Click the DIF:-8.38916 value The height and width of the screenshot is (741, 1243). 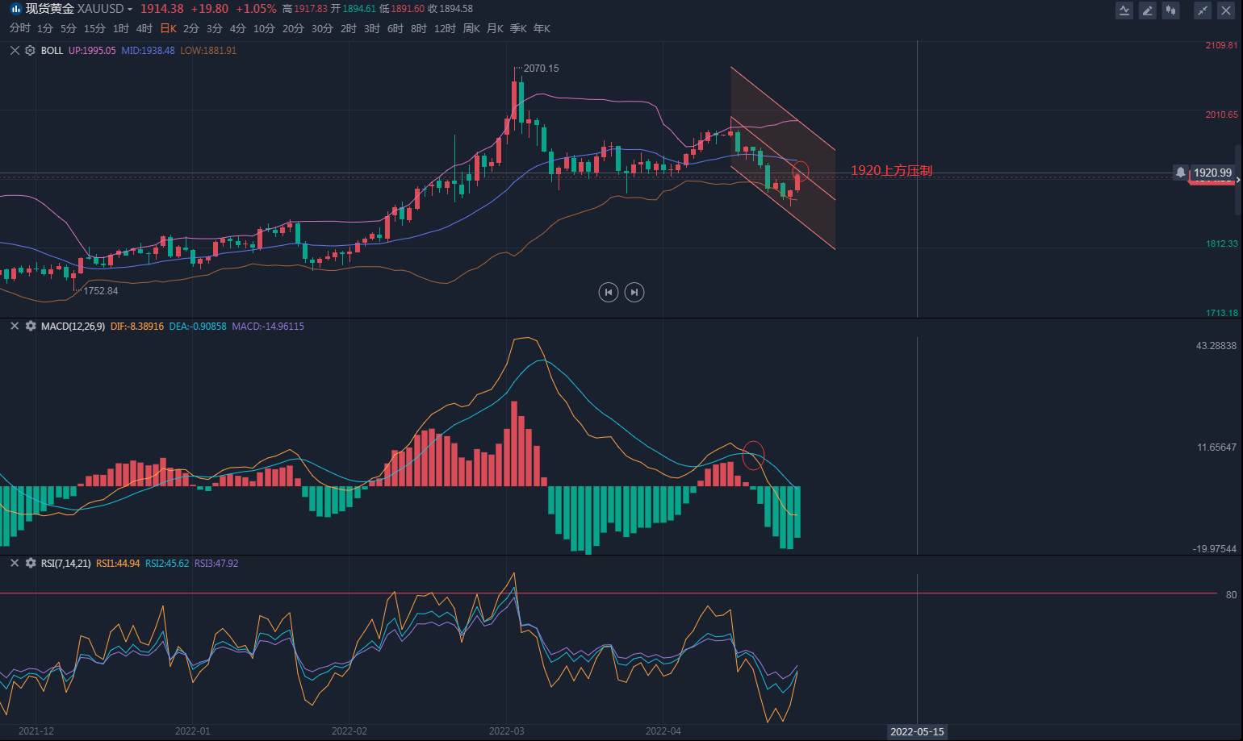click(137, 326)
